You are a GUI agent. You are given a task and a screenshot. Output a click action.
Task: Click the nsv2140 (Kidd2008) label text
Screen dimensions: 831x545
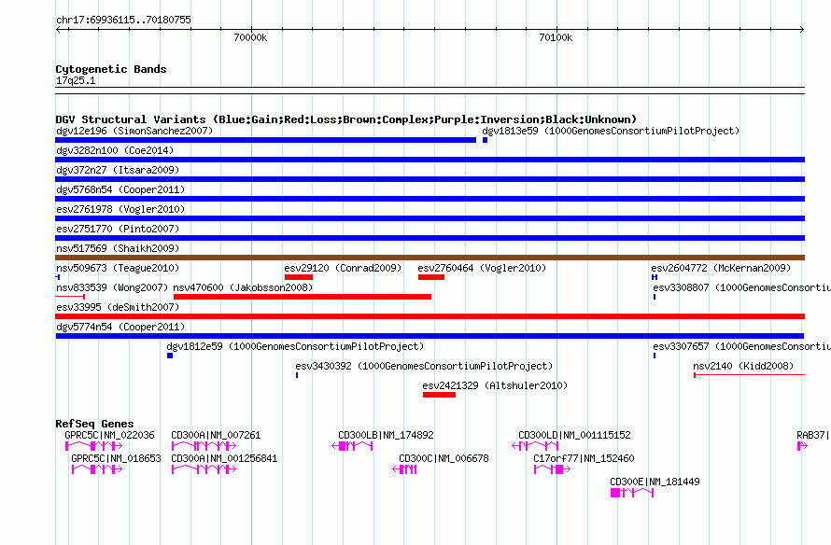point(743,366)
